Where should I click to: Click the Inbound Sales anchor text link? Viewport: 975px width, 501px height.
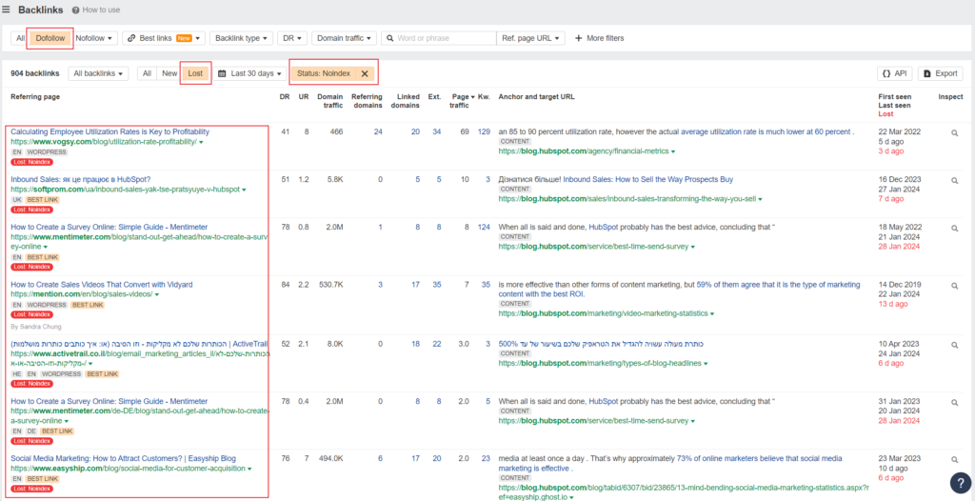[x=647, y=179]
